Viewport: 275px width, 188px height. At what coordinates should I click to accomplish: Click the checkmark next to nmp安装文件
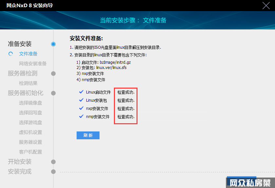pos(81,116)
